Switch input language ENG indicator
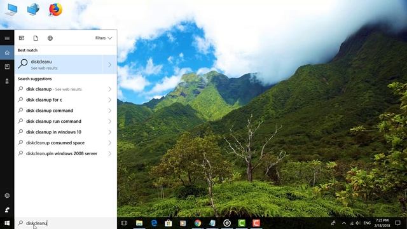The image size is (407, 229). click(367, 223)
